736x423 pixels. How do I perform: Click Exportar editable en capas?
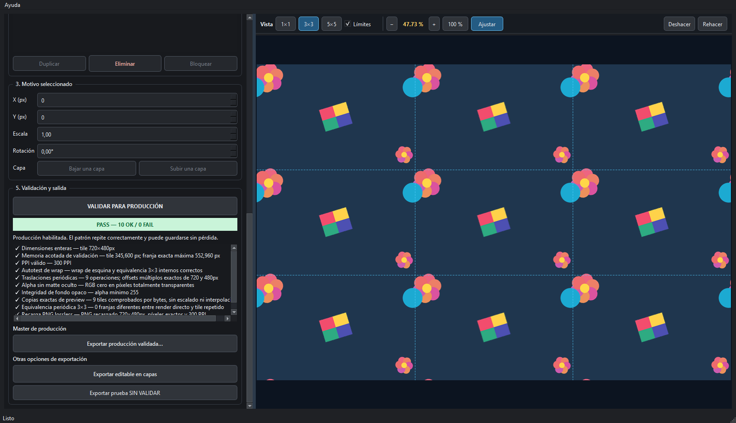coord(125,374)
